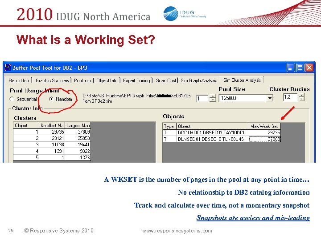The image size is (321, 240).
Task: Decrease Cluster Radius with down arrow
Action: (301, 99)
